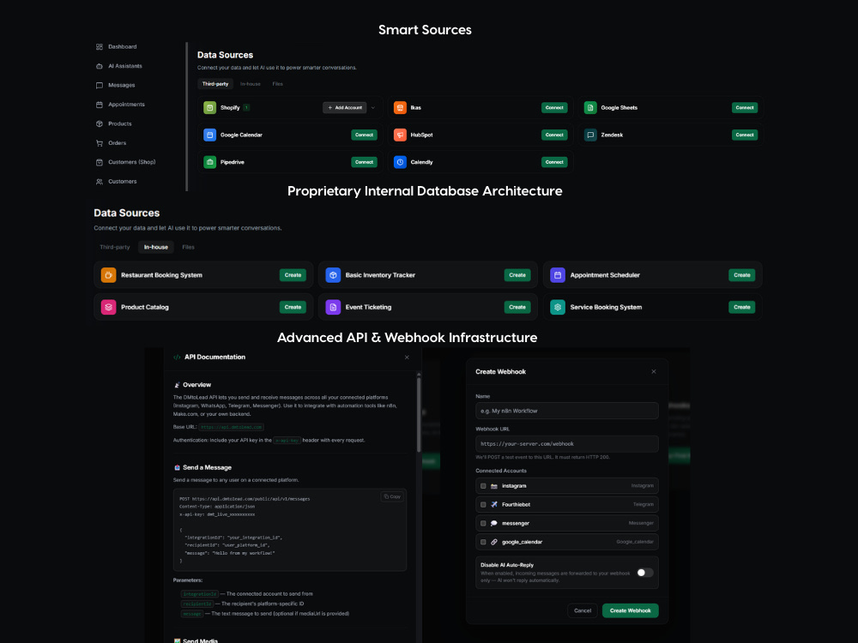This screenshot has height=643, width=858.
Task: Open the Customers sidebar item
Action: pos(116,182)
